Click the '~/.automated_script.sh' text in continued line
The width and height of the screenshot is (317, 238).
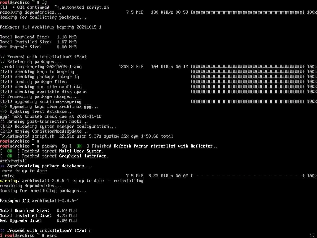pos(81,7)
